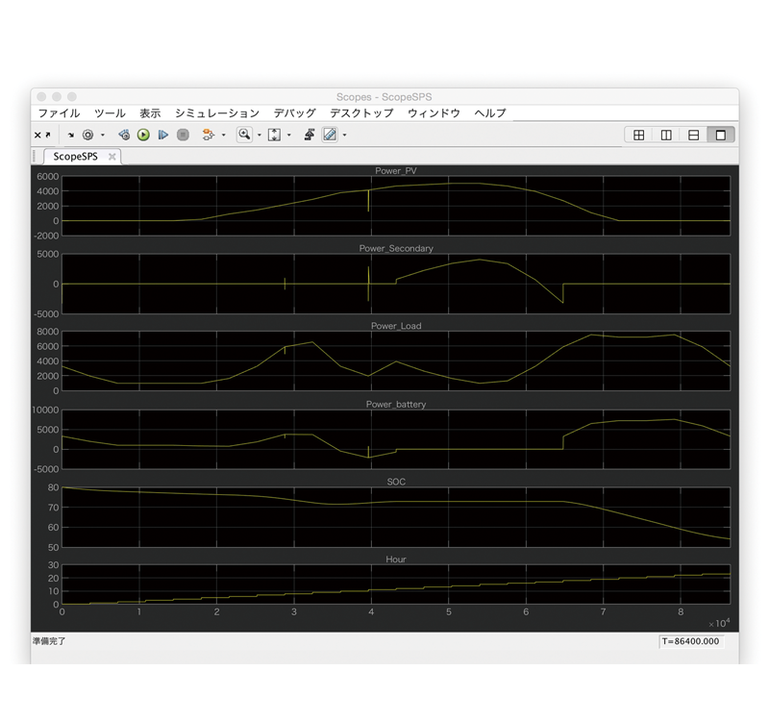Expand the configuration gear dropdown arrow
This screenshot has width=769, height=721.
click(x=103, y=135)
